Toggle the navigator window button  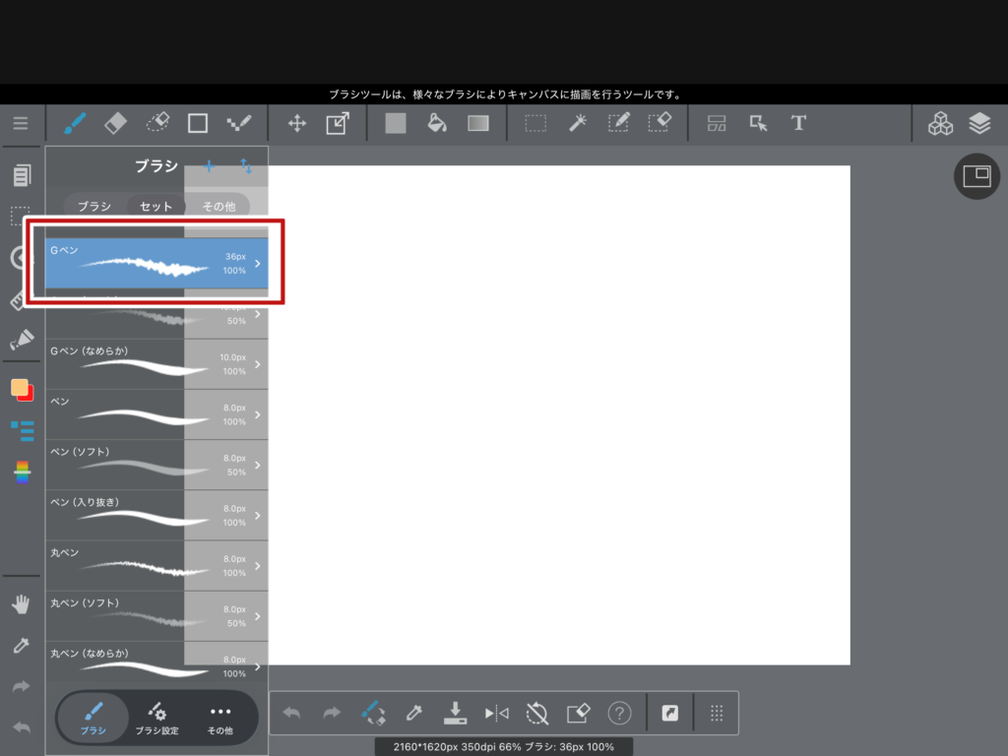[976, 176]
